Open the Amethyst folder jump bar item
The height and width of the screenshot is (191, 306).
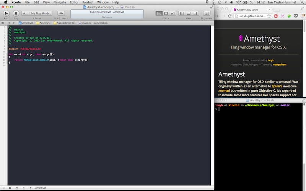[43, 23]
